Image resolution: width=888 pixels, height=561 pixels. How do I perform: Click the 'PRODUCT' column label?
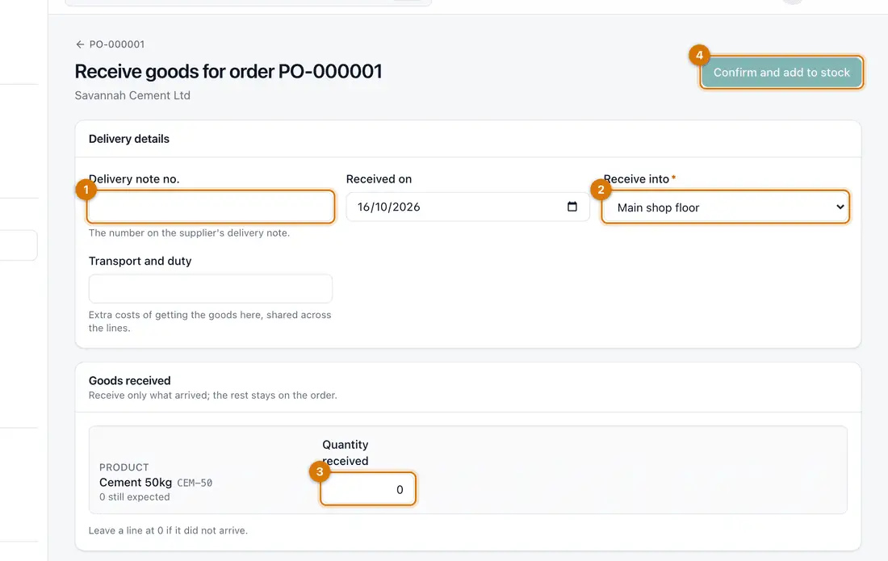click(124, 467)
